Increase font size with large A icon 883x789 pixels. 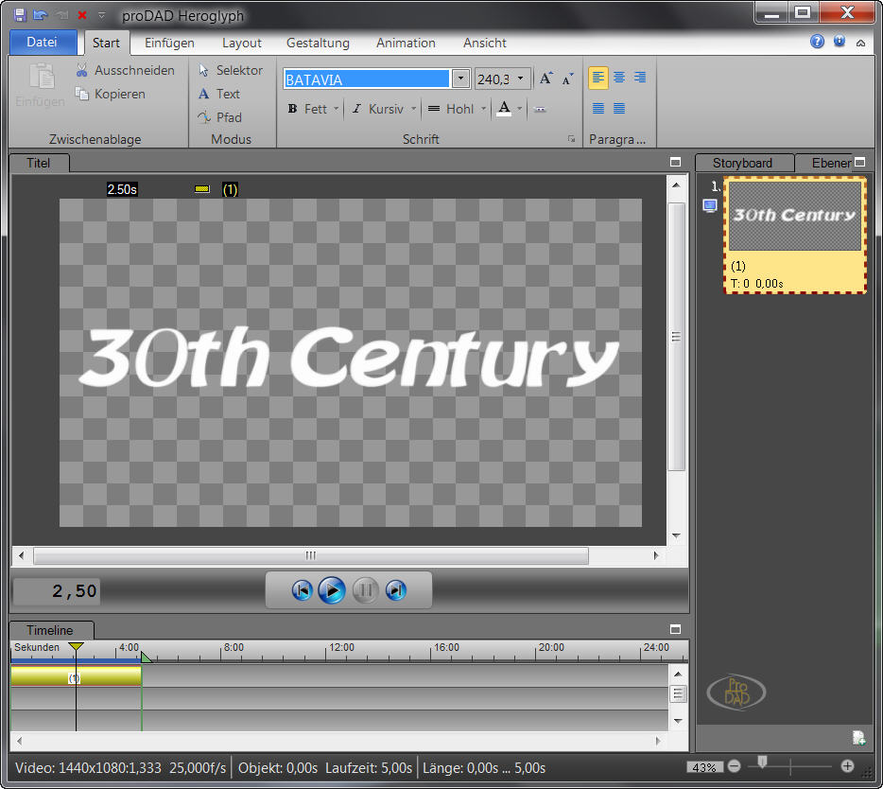point(547,79)
